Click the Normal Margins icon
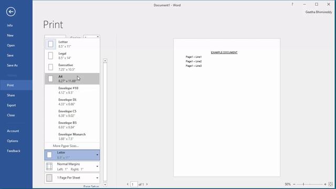This screenshot has width=336, height=189. pyautogui.click(x=49, y=166)
